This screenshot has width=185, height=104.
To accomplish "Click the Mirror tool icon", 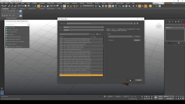I will pos(96,6).
